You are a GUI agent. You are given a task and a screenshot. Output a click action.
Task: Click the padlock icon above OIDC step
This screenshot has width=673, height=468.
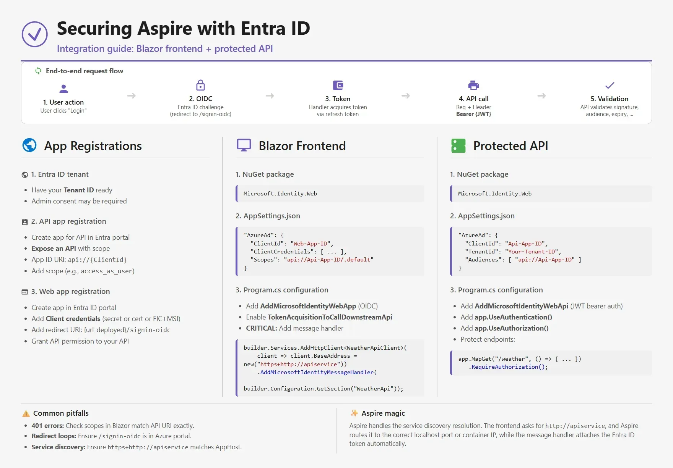(200, 85)
